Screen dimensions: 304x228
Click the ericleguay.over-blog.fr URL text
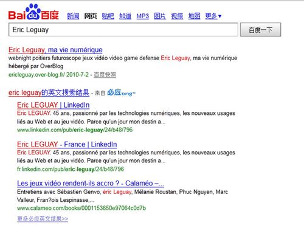[36, 75]
